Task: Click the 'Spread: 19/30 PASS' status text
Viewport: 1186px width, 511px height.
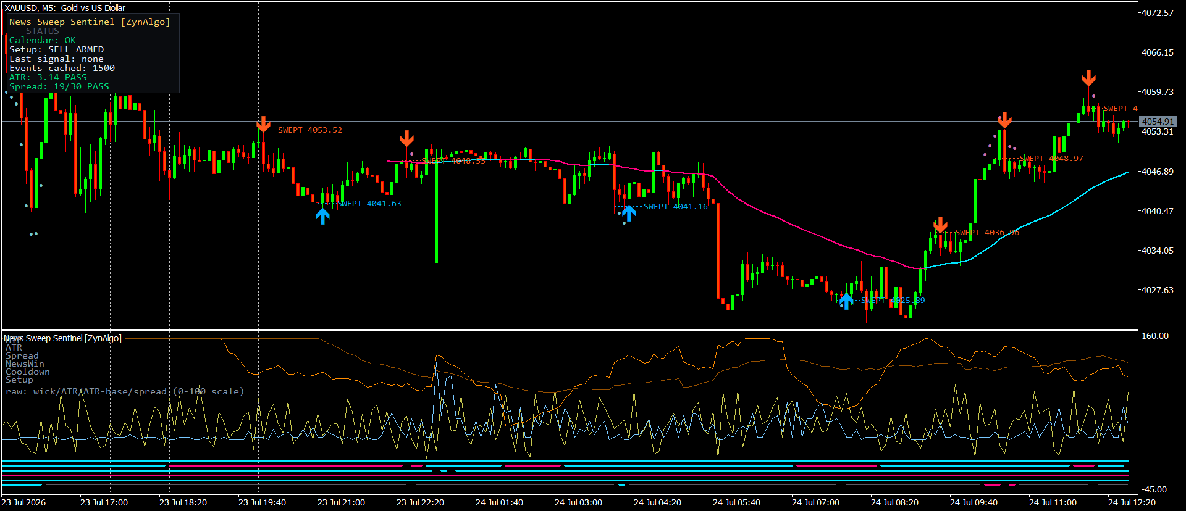Action: (59, 86)
